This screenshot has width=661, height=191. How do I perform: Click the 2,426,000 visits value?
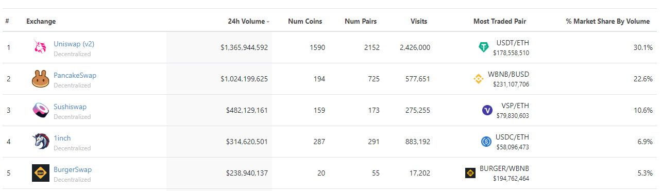(x=415, y=47)
